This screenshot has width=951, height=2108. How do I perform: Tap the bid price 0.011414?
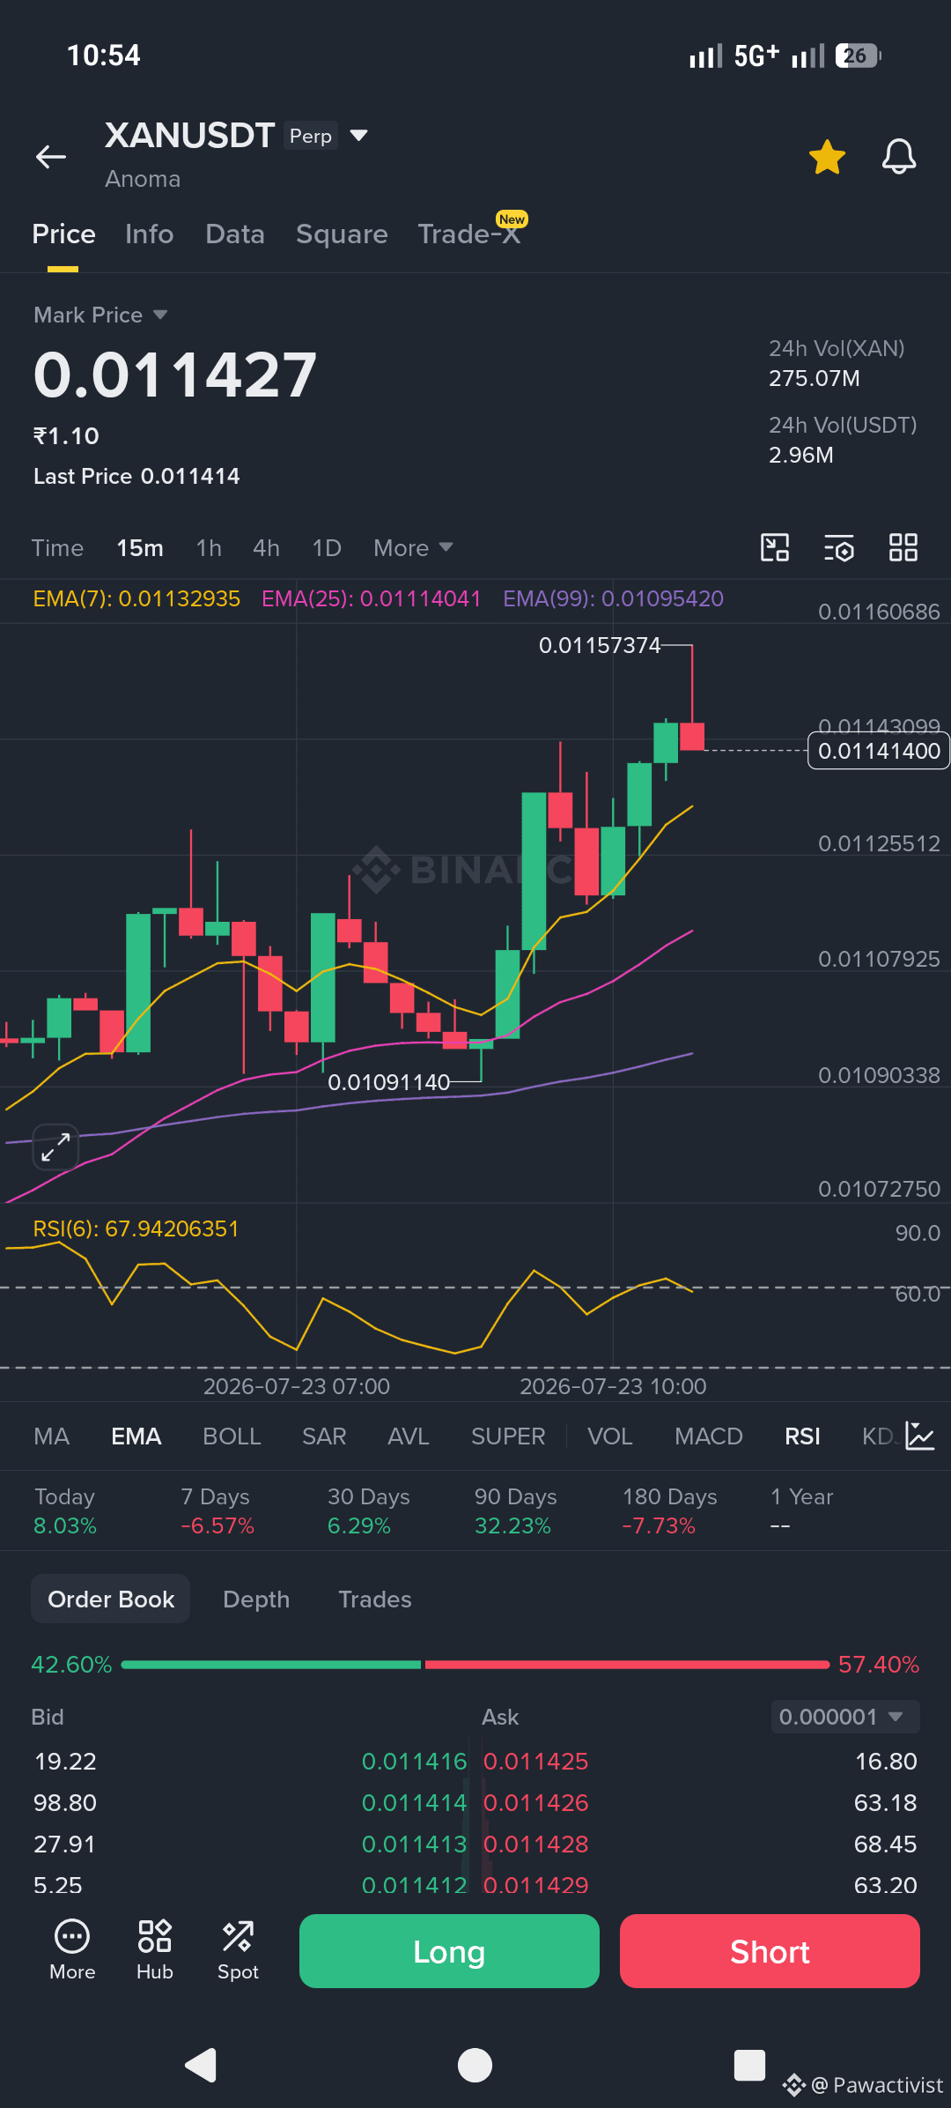414,1803
